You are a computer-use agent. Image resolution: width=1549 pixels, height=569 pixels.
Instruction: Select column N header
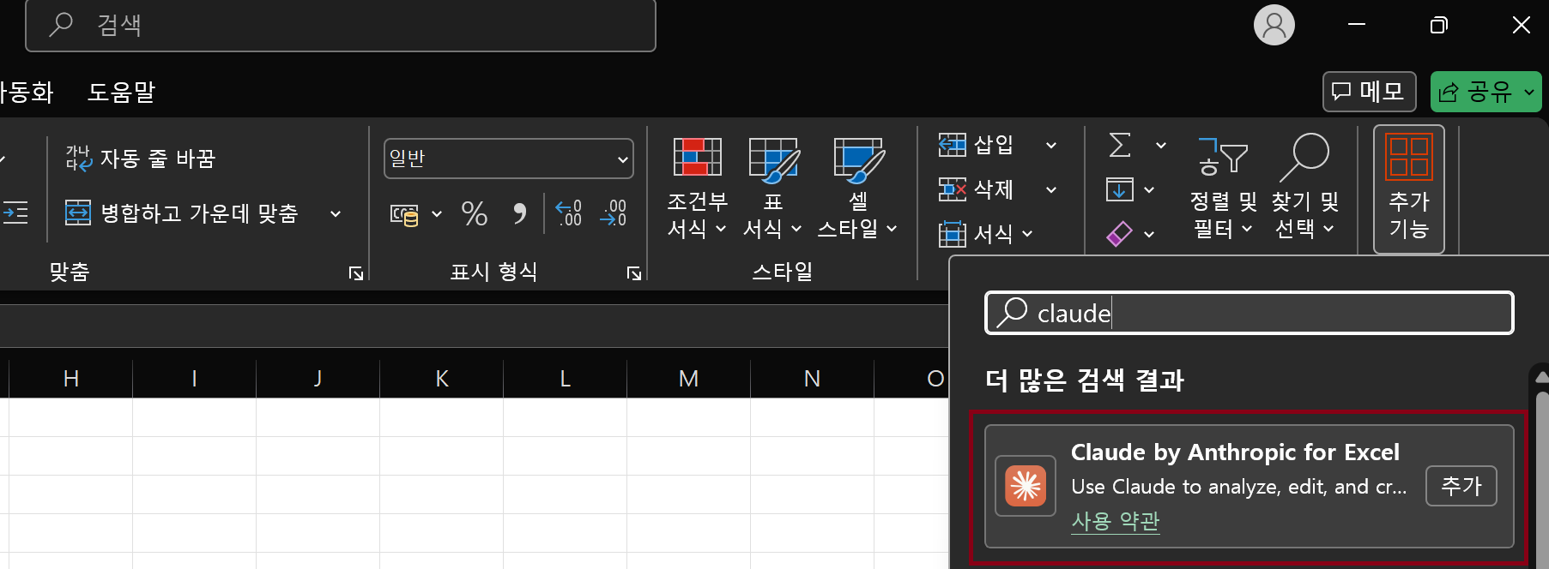[813, 379]
